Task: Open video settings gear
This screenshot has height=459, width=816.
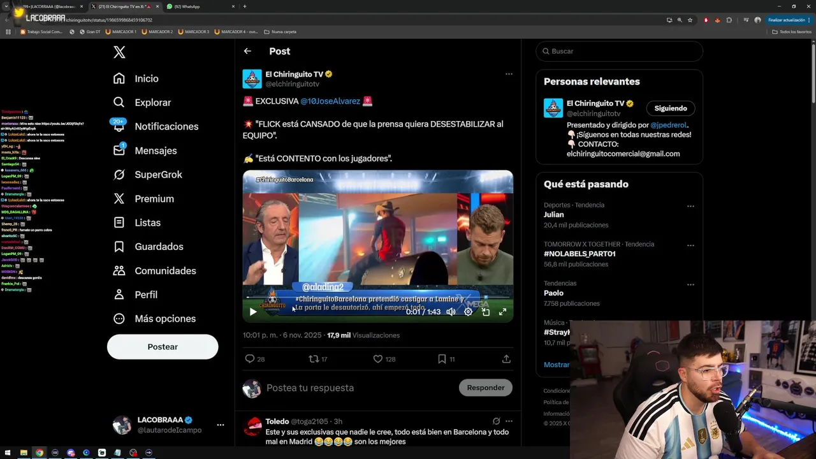Action: coord(468,312)
